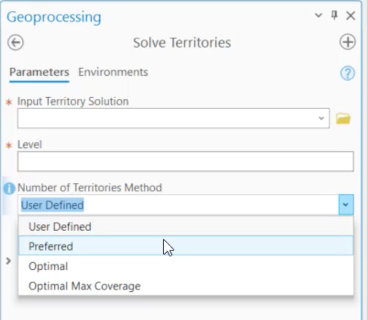The height and width of the screenshot is (320, 368).
Task: Choose the Preferred option
Action: (x=51, y=246)
